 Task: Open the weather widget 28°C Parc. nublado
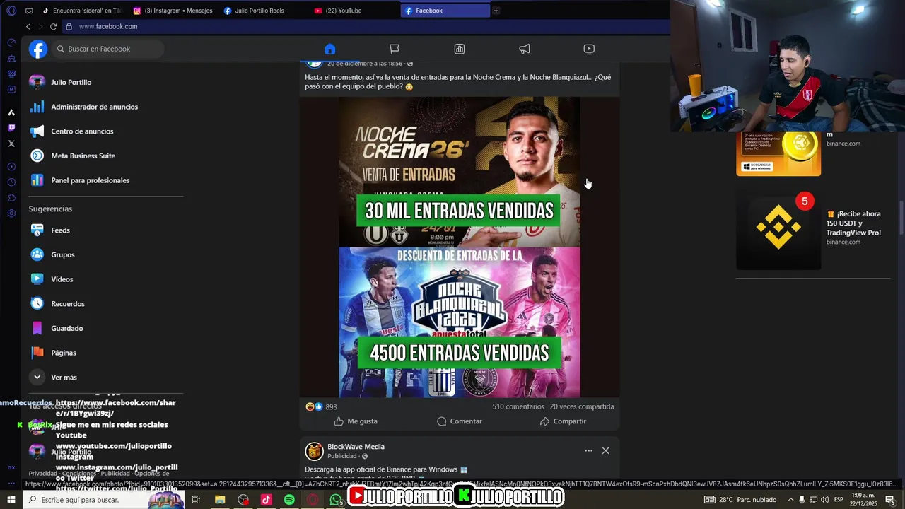click(x=740, y=500)
